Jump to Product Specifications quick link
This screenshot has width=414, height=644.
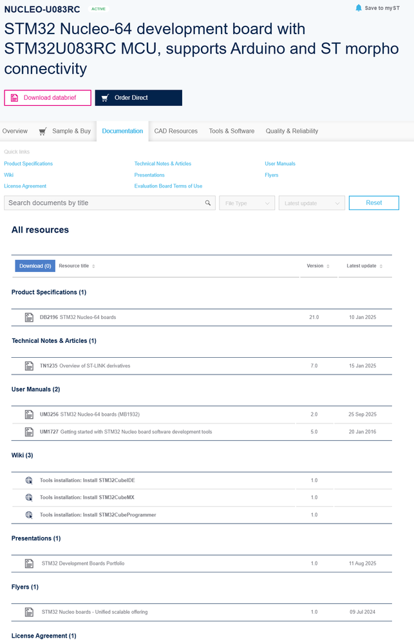click(x=28, y=164)
